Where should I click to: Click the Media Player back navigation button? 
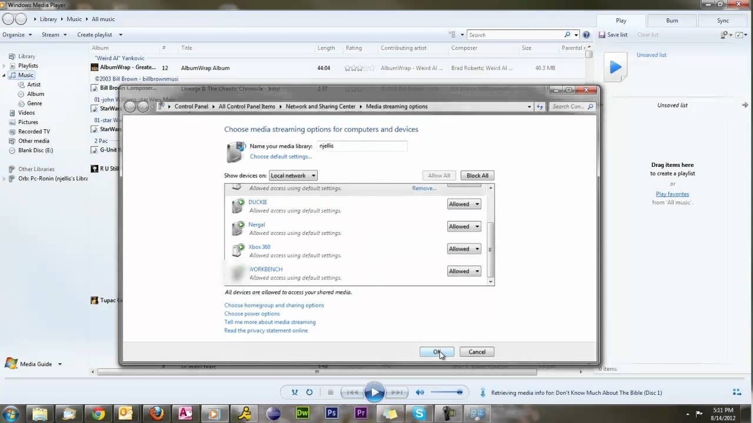tap(8, 19)
